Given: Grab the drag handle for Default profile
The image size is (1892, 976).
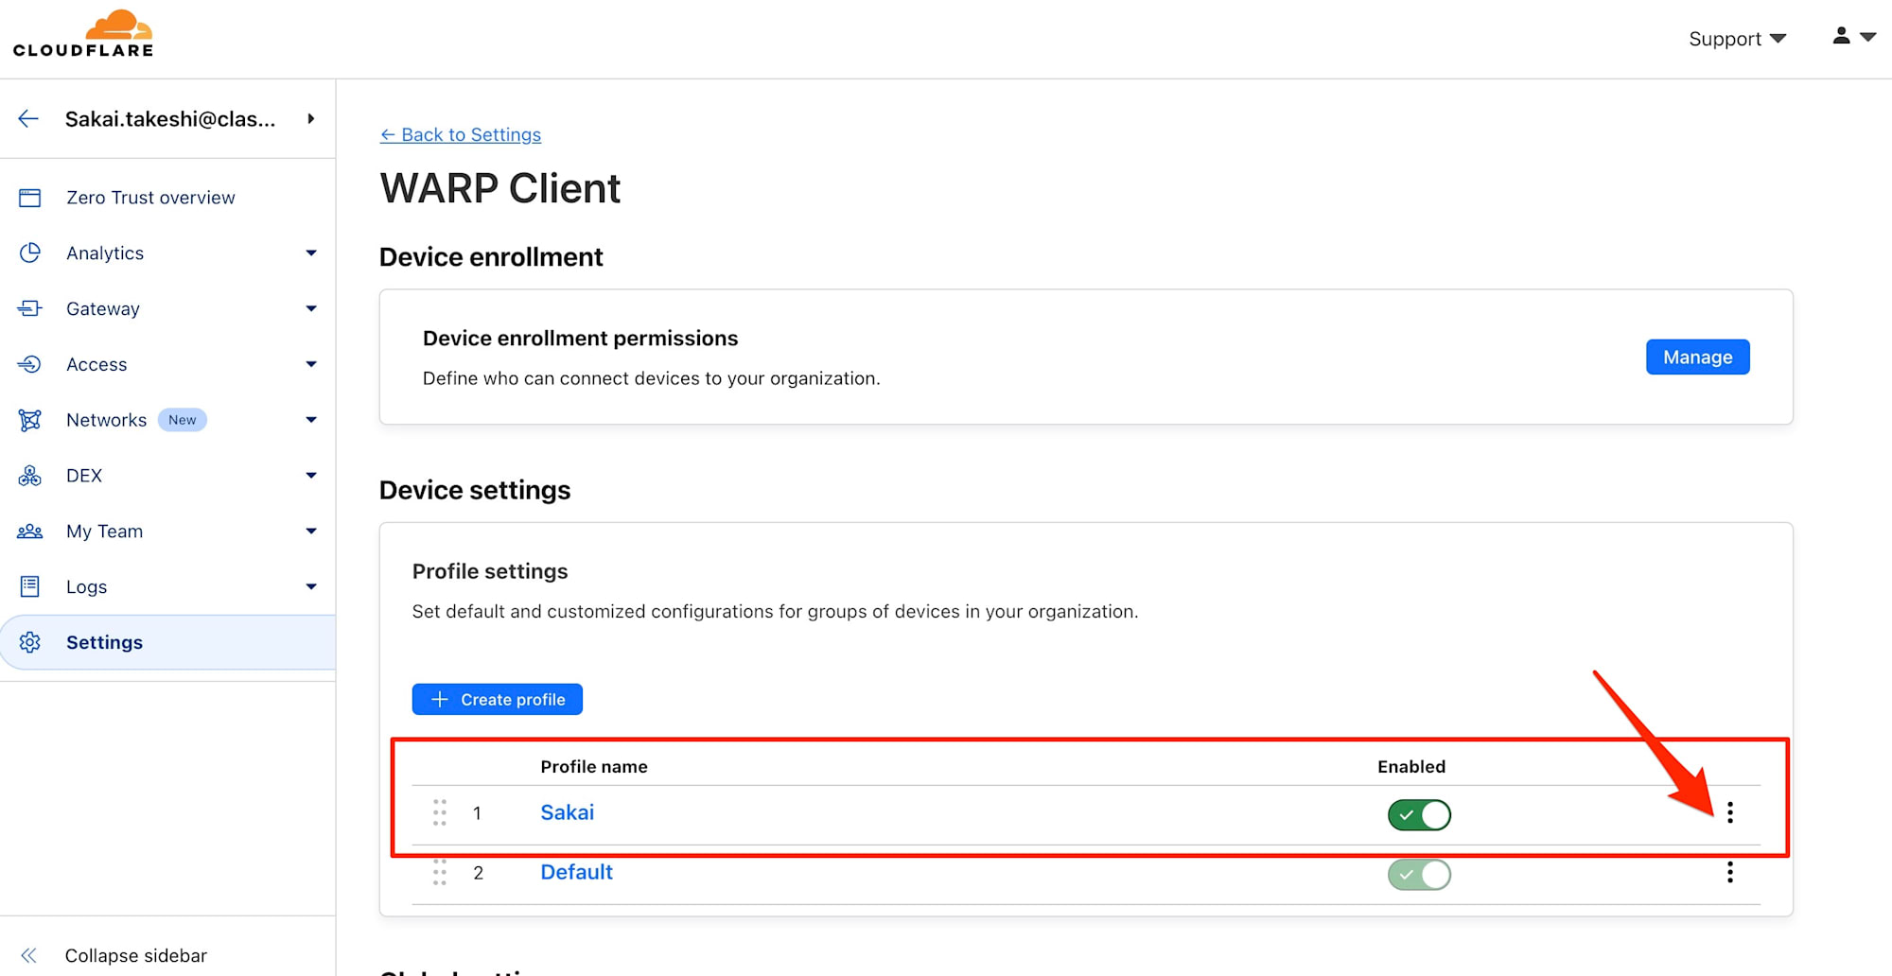Looking at the screenshot, I should click(x=440, y=872).
